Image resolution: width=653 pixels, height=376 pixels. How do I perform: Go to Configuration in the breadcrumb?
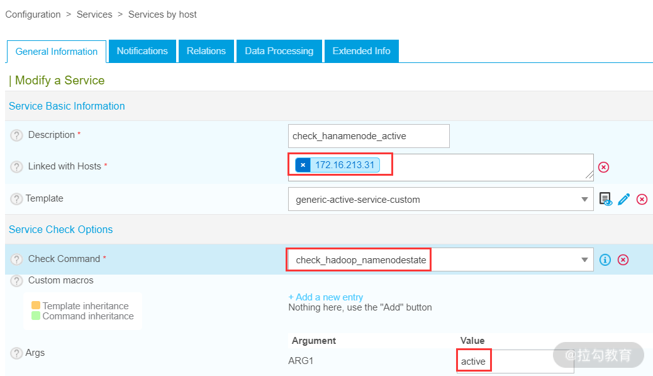pyautogui.click(x=33, y=14)
